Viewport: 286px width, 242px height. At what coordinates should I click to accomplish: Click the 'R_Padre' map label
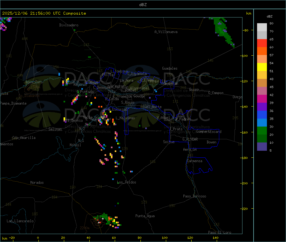(x=182, y=119)
